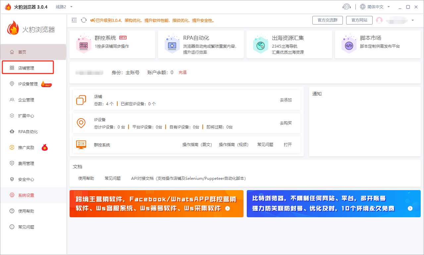Click the red envelope icon beside 推广奖励

pyautogui.click(x=45, y=147)
